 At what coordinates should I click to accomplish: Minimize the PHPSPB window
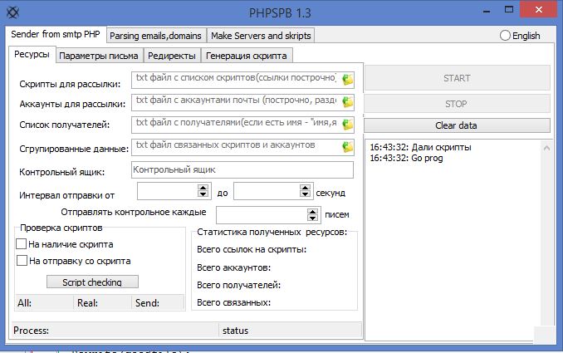[x=487, y=10]
